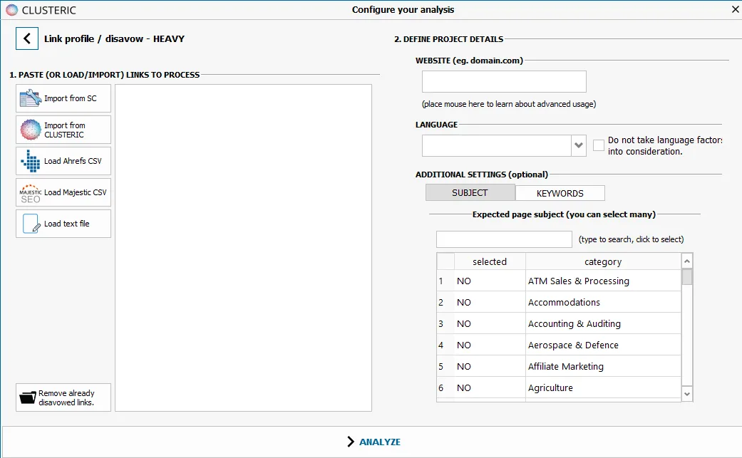The height and width of the screenshot is (458, 742).
Task: Click the 'selected' column header
Action: click(x=490, y=261)
